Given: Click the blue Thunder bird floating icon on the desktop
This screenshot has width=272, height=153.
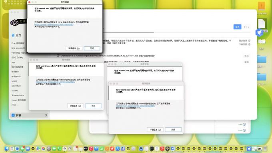Looking at the screenshot, I should [259, 32].
